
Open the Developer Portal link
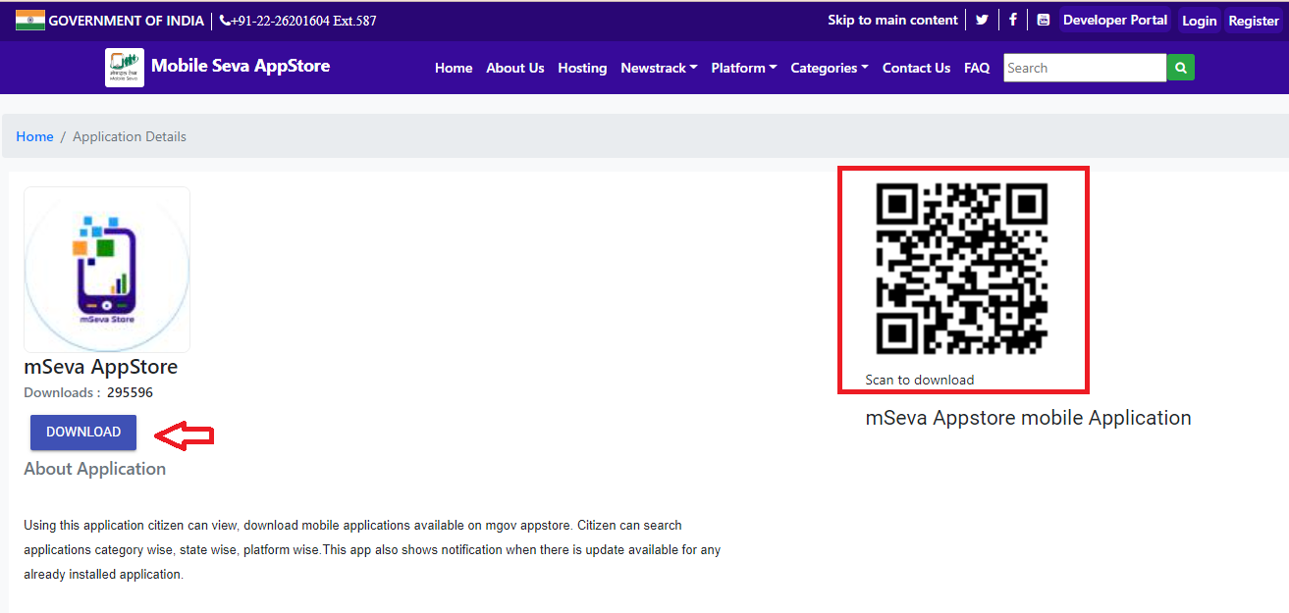[1115, 20]
